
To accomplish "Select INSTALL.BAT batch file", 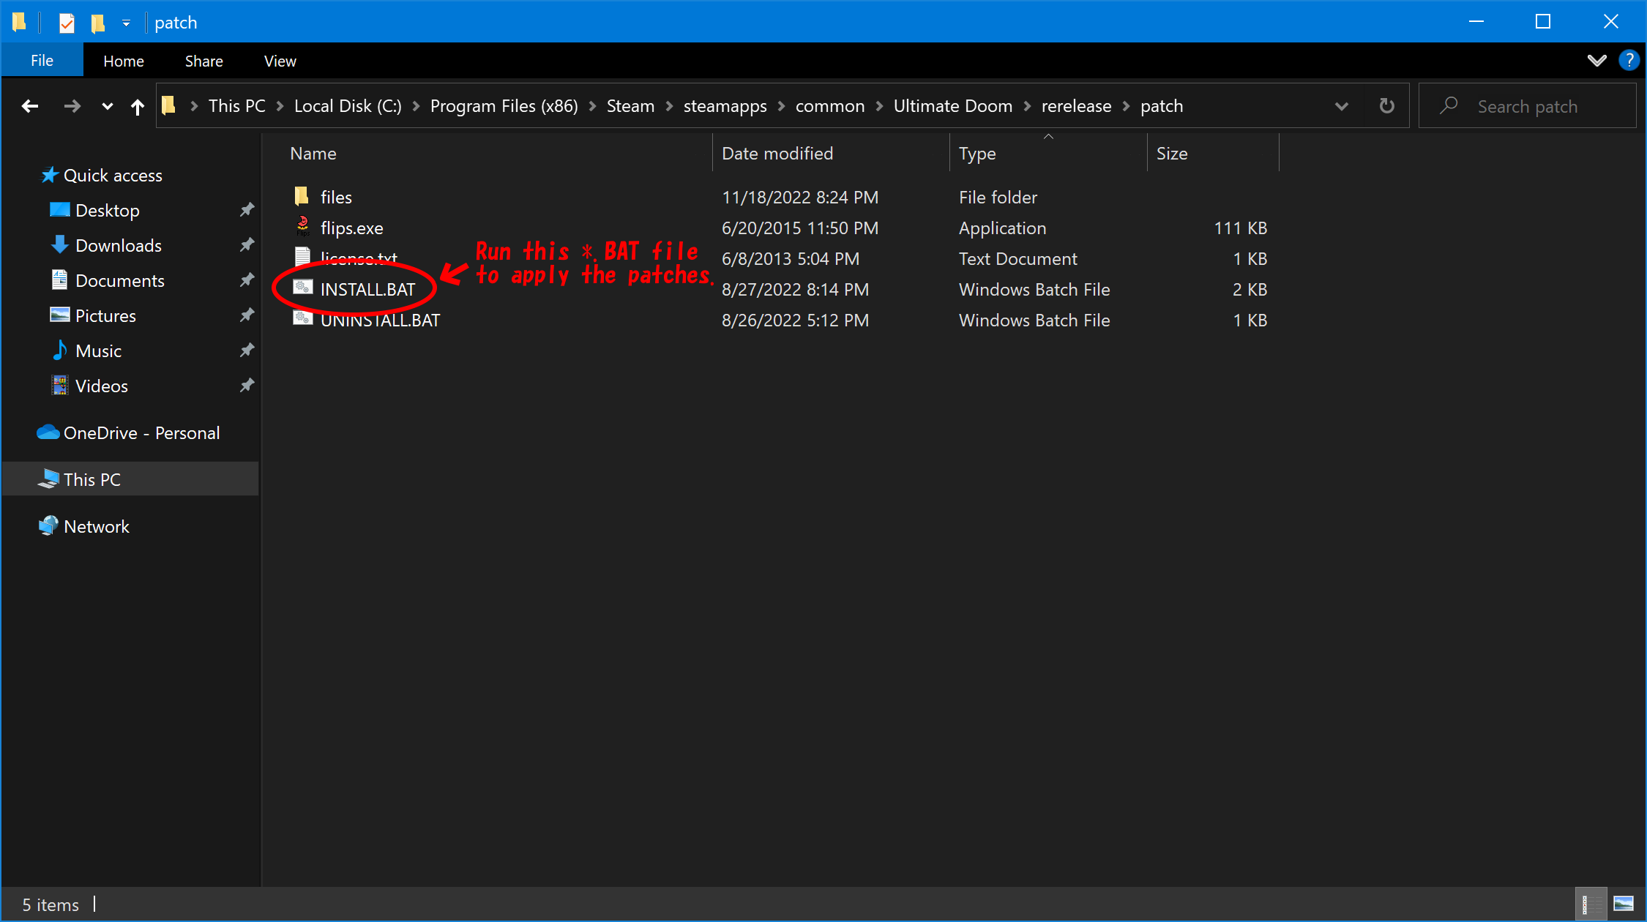I will coord(367,290).
